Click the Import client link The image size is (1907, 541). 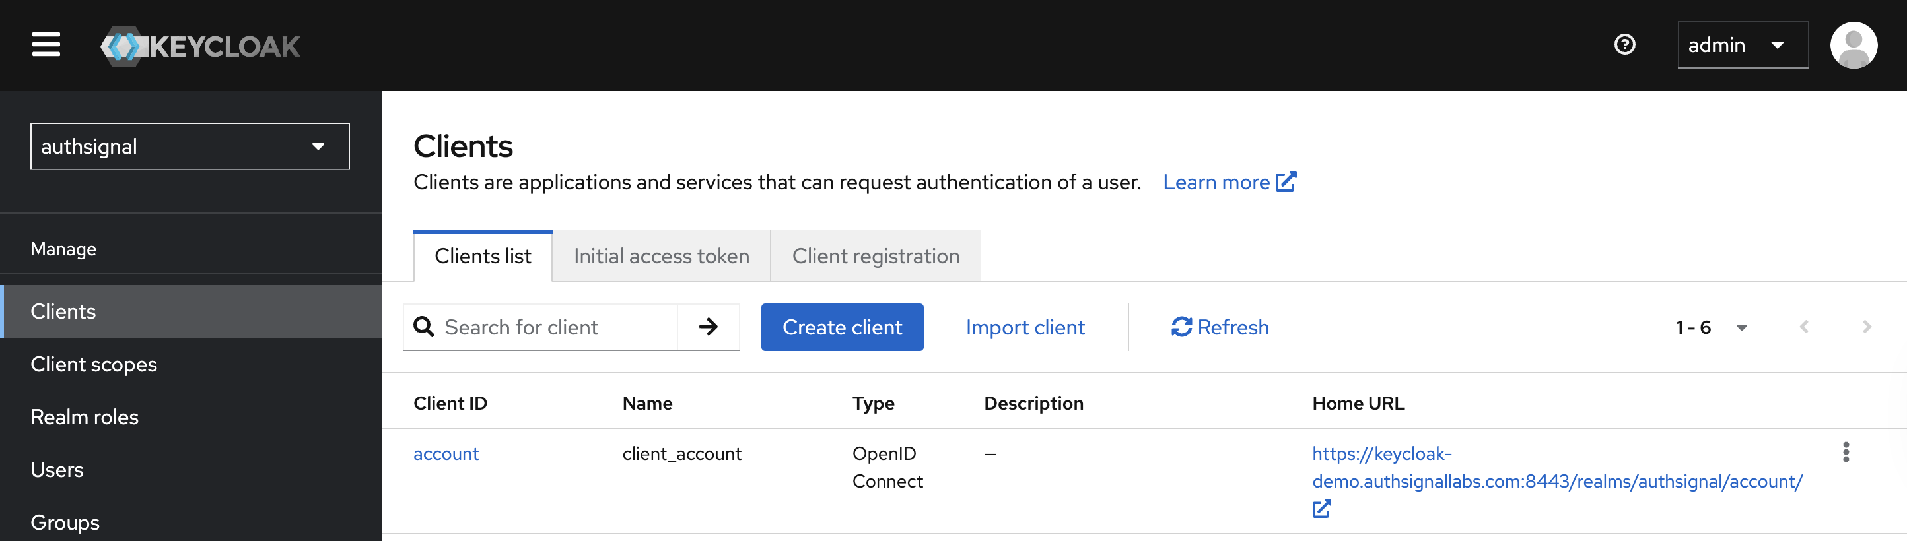(x=1025, y=327)
